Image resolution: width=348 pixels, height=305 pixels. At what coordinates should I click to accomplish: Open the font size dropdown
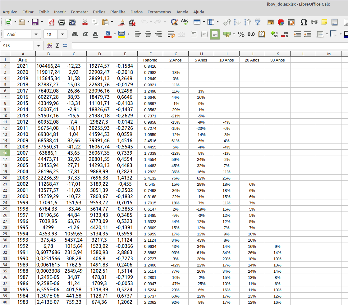[x=63, y=34]
